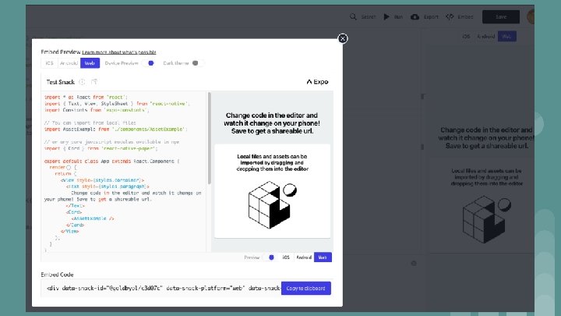Open the 'Learn more about what's possible' link

[118, 52]
